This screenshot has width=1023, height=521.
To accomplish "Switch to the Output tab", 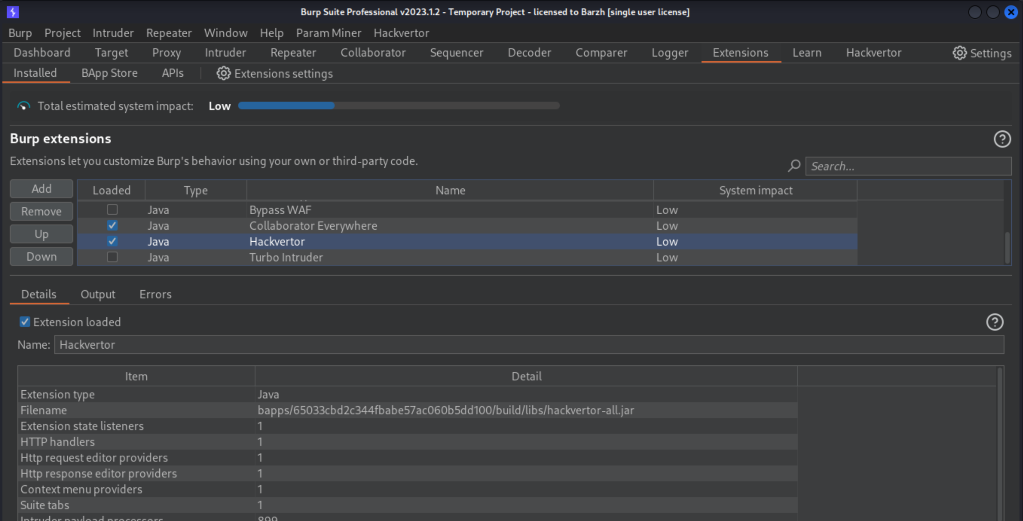I will tap(98, 294).
